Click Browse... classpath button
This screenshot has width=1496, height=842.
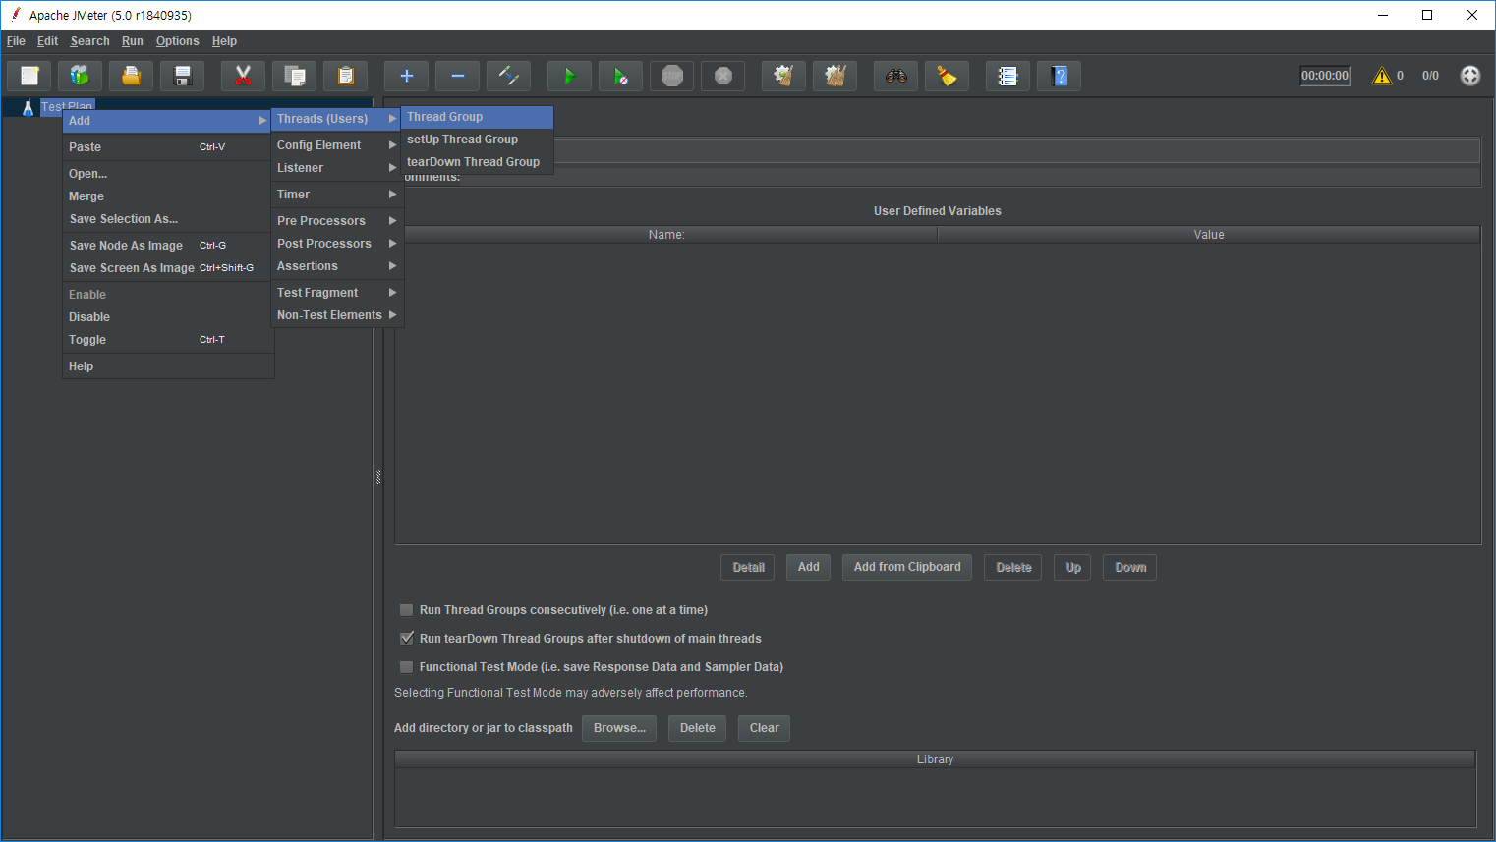pyautogui.click(x=619, y=728)
